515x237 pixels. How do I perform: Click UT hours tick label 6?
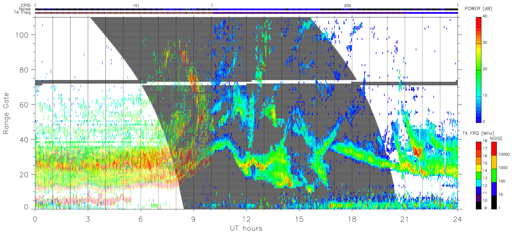(x=141, y=219)
